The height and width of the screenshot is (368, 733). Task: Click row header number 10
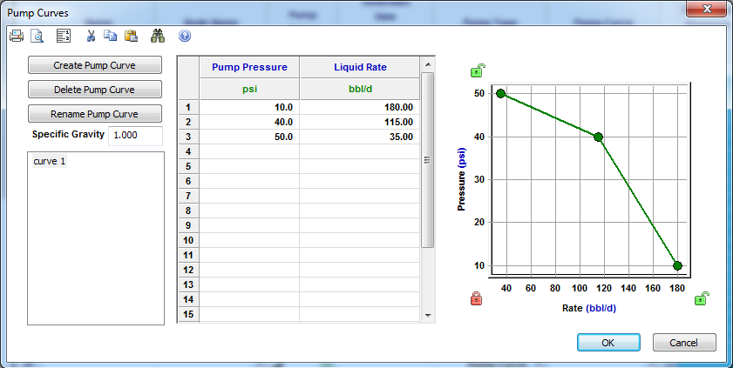[188, 240]
